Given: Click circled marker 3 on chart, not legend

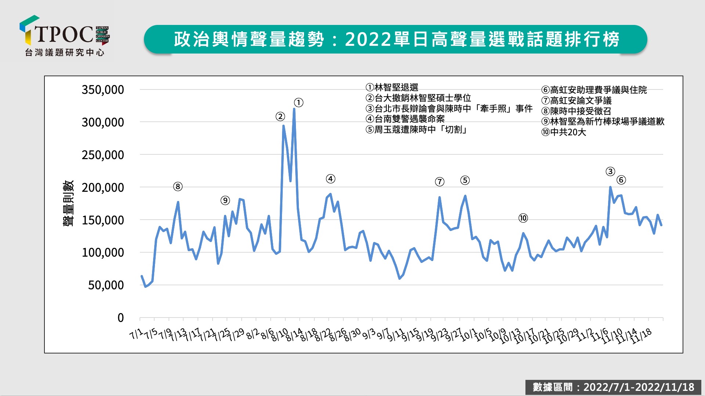Looking at the screenshot, I should click(610, 172).
